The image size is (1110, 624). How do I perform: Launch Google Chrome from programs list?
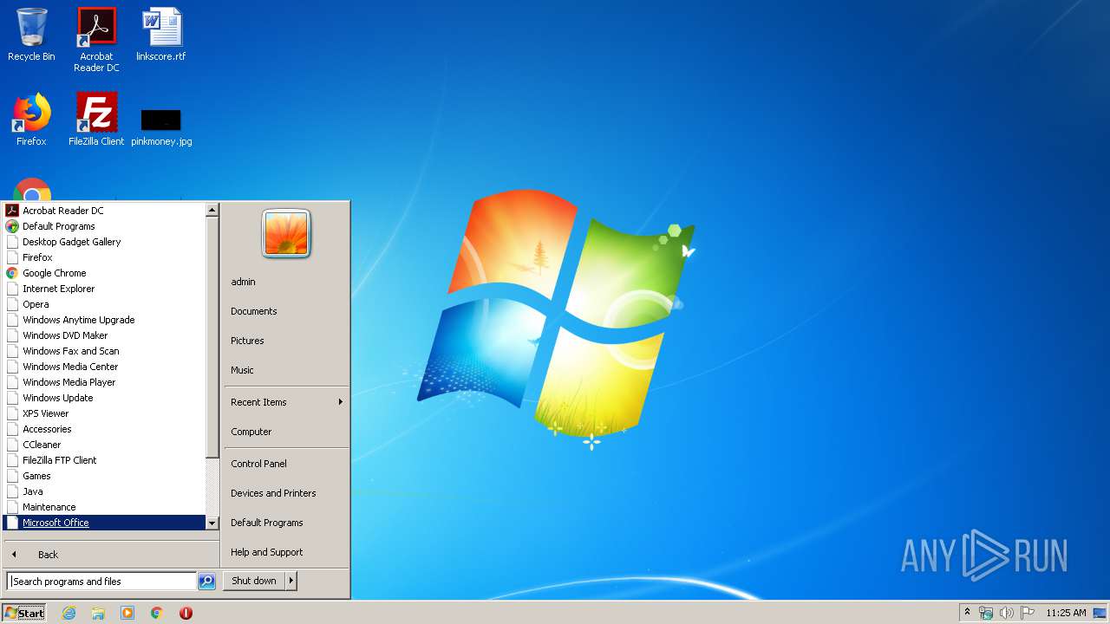pyautogui.click(x=105, y=273)
